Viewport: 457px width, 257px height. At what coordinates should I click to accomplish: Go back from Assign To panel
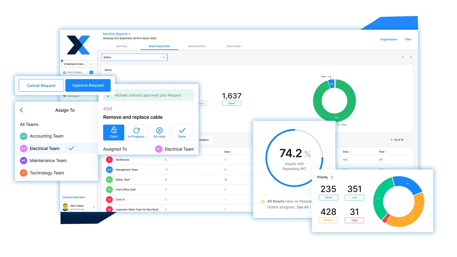[x=21, y=110]
